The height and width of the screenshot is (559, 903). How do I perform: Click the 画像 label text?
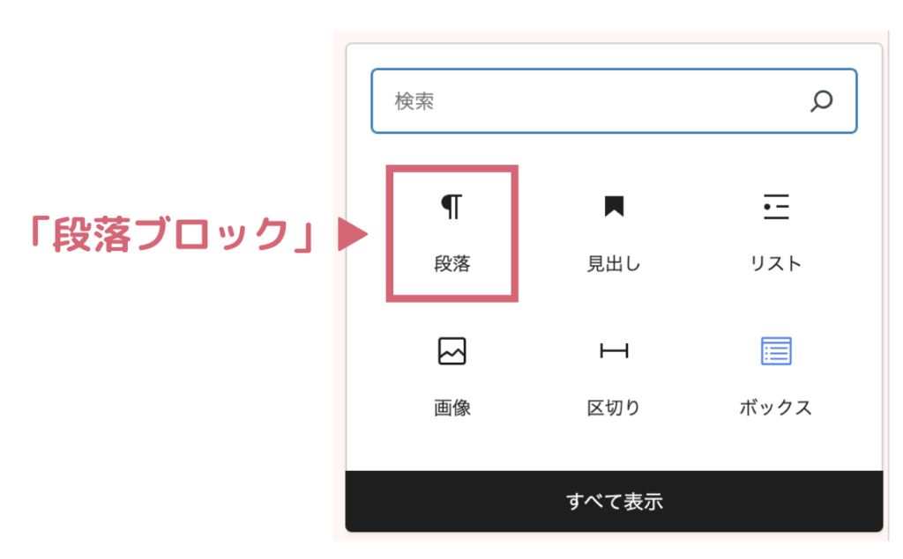tap(452, 408)
